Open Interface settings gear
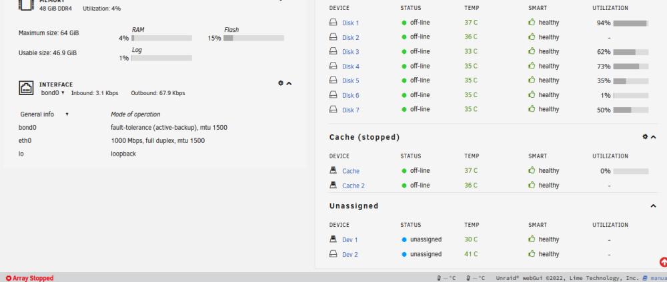The image size is (667, 282). 281,83
